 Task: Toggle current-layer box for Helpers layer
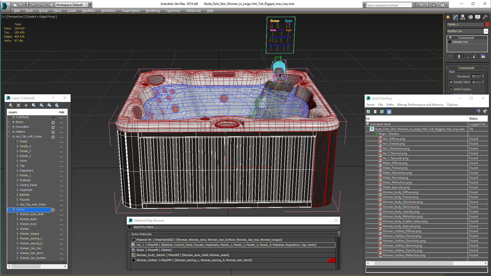click(53, 132)
